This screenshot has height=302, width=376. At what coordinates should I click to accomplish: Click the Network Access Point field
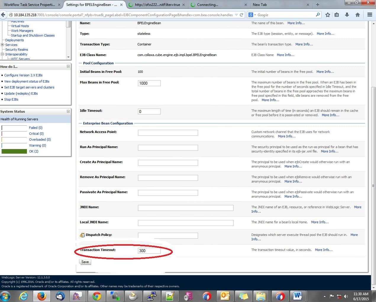pyautogui.click(x=168, y=133)
